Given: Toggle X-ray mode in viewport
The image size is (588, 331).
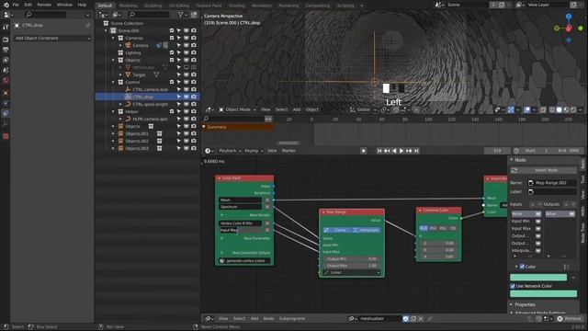Looking at the screenshot, I should click(543, 110).
